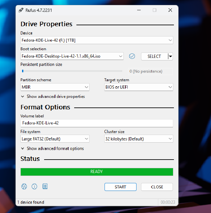Show the log window icon
The height and width of the screenshot is (213, 211).
(x=45, y=186)
